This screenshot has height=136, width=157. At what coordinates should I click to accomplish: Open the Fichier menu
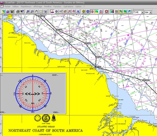(x=7, y=7)
